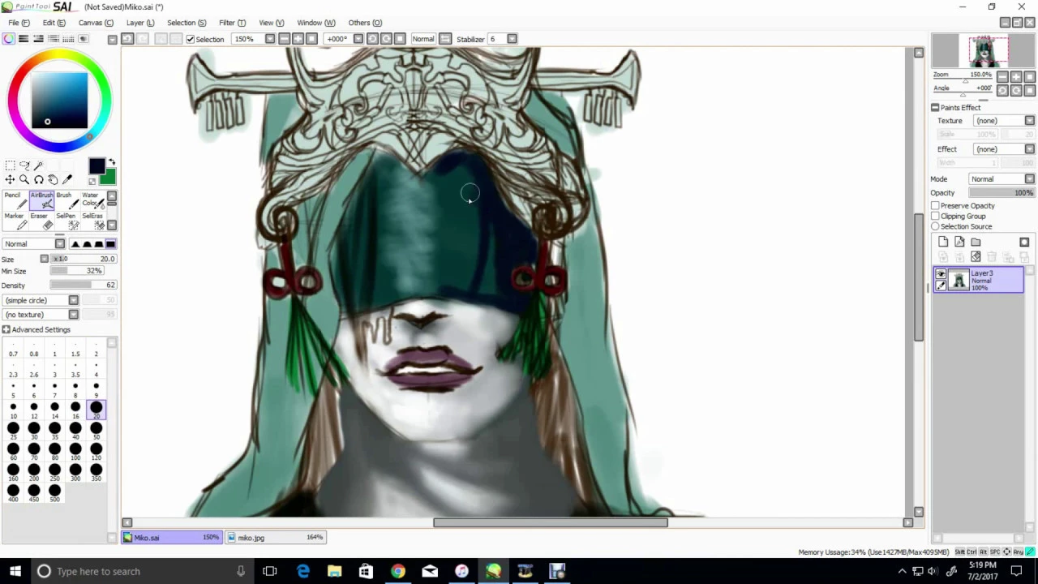Enable Selection Source option
The image size is (1038, 584).
[x=935, y=227]
